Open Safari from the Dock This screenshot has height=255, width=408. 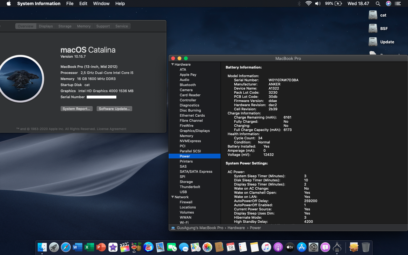[x=66, y=247]
